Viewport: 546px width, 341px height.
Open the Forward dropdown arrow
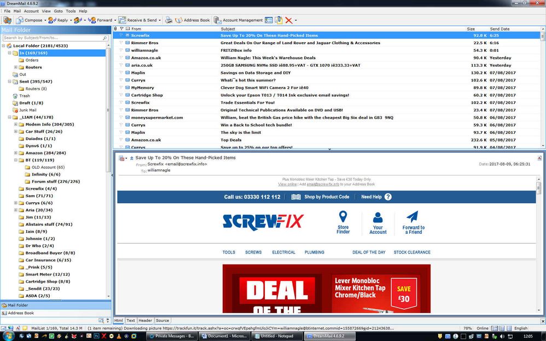tap(115, 20)
